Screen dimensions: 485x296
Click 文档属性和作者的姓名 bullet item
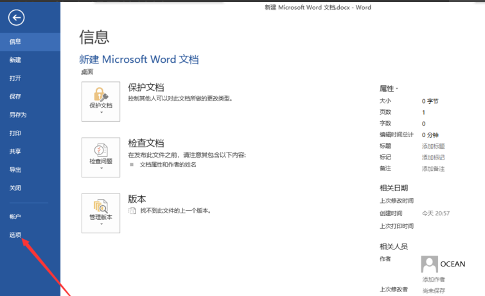[168, 165]
